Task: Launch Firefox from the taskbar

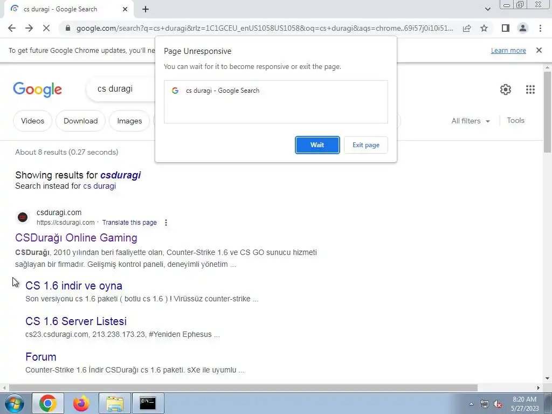Action: 81,403
